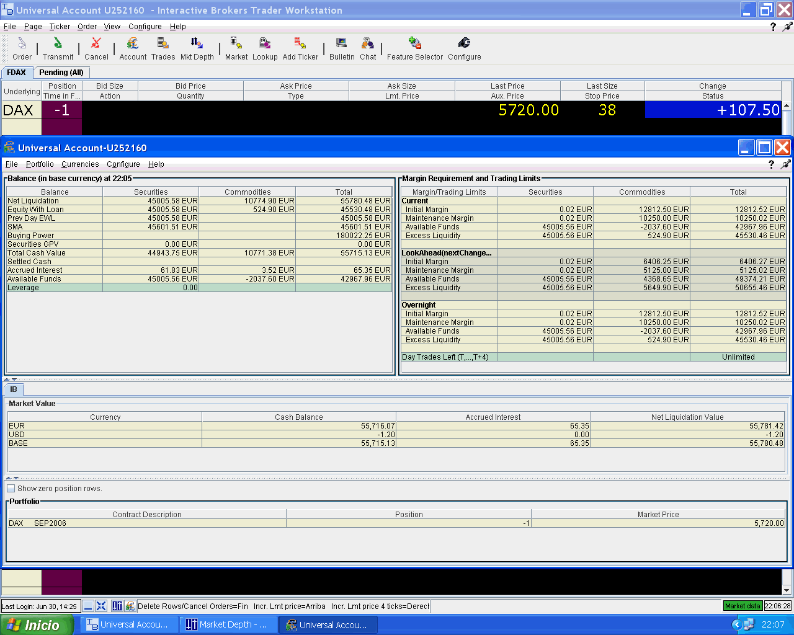Click the question mark in Trader Workstation menu bar
Screen dimensions: 794x635
point(773,27)
